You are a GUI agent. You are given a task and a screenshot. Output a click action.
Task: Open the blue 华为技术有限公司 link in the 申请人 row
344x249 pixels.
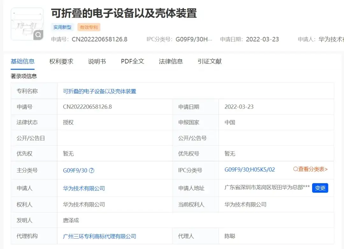tap(84, 189)
